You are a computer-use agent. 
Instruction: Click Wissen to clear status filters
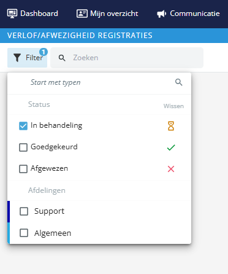point(173,106)
